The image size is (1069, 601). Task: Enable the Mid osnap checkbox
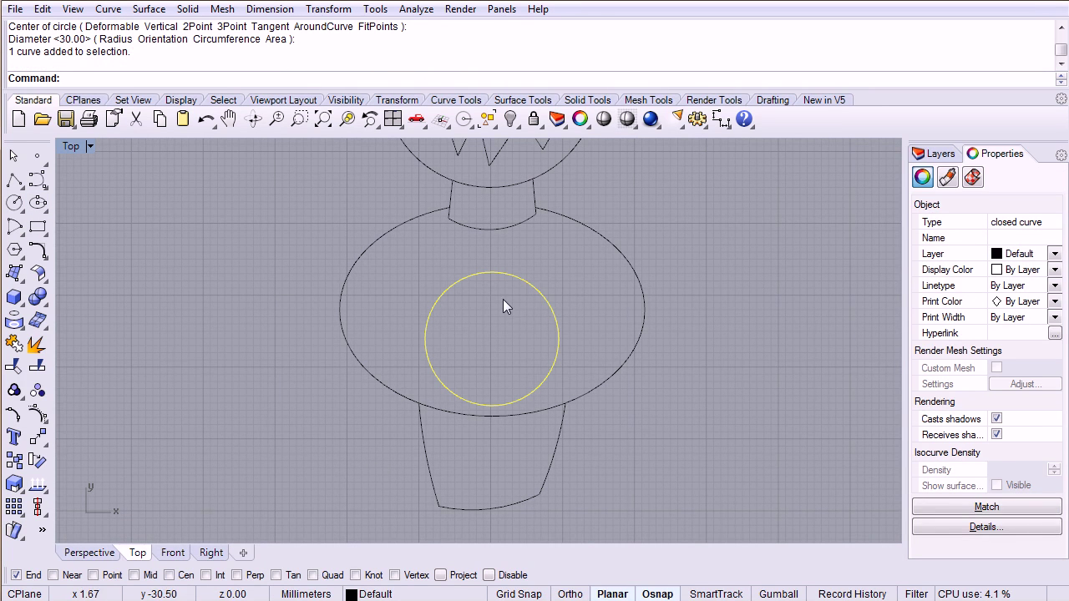point(134,575)
